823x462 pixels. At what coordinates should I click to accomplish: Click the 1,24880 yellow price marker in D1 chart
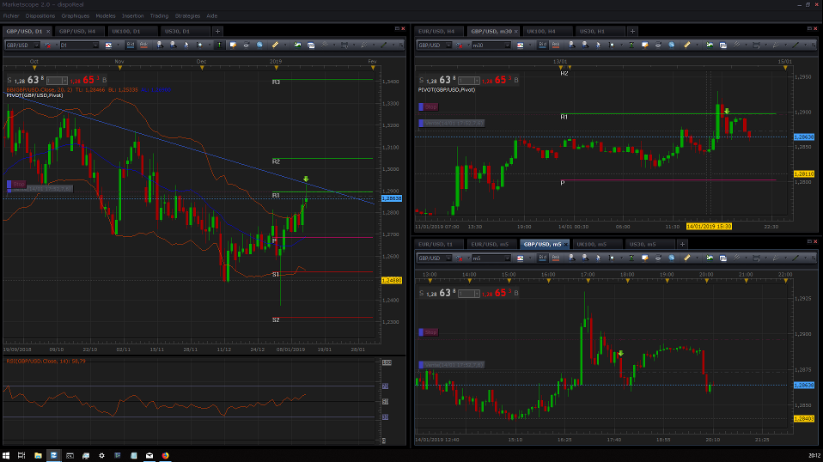392,281
